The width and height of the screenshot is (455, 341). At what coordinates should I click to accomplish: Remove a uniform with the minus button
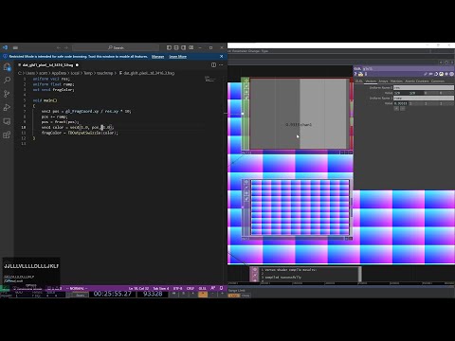(x=403, y=108)
